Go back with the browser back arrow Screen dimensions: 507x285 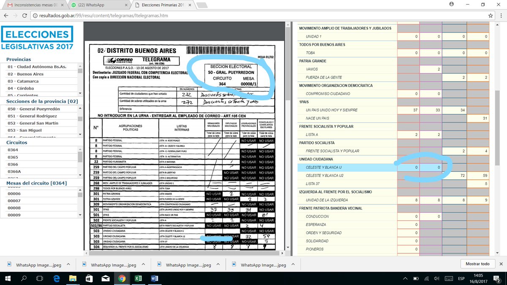tap(5, 16)
